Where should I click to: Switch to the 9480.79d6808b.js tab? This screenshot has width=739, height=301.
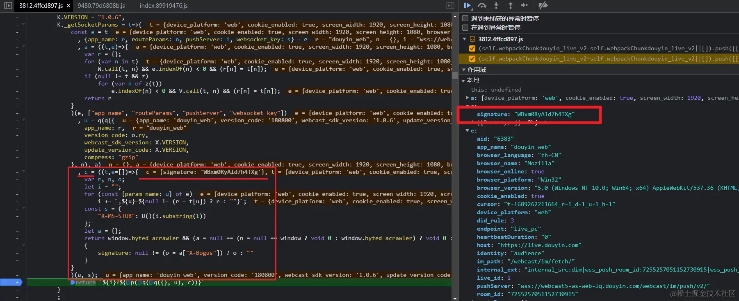(x=101, y=6)
